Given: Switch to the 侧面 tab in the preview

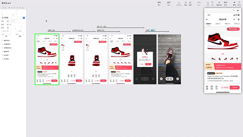Looking at the screenshot, I should 227,24.
